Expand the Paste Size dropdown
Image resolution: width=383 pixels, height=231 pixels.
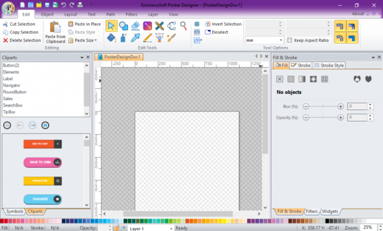96,40
